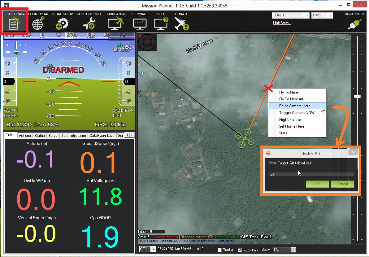This screenshot has height=257, width=369.
Task: Click the map zoom slider handle
Action: tap(358, 97)
